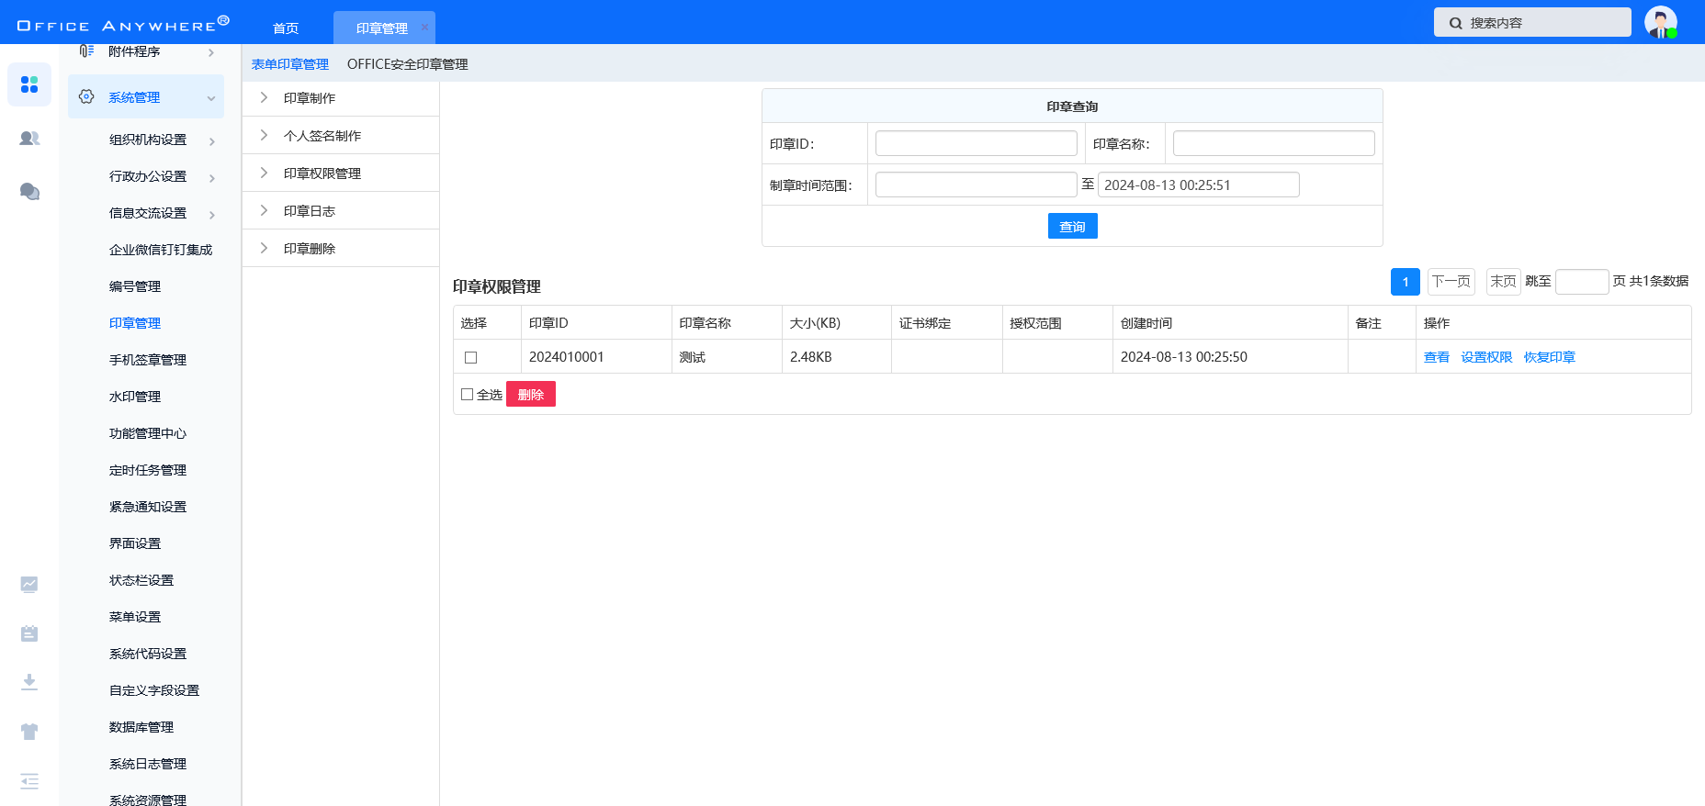Click the download arrow icon in sidebar
This screenshot has height=806, width=1705.
pos(29,682)
